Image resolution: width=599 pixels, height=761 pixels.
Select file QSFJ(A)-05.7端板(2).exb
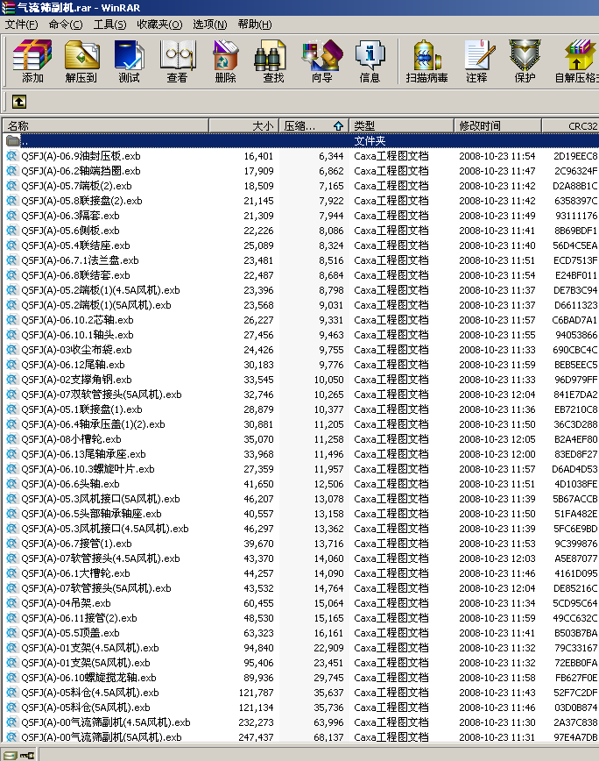tap(76, 186)
